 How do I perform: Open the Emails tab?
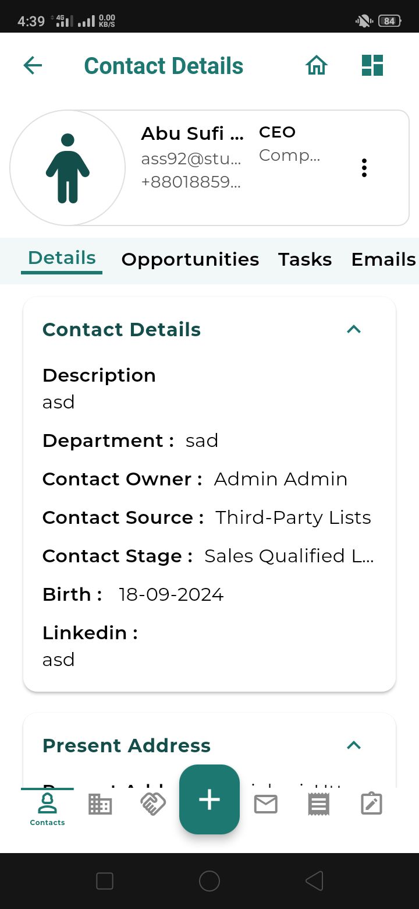click(383, 259)
